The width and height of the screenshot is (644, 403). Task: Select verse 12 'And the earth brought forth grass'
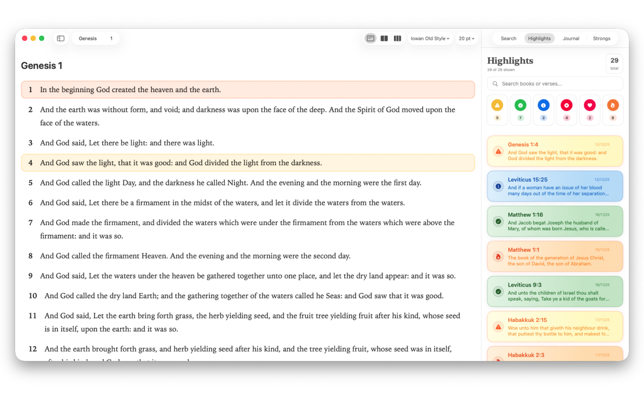248,351
